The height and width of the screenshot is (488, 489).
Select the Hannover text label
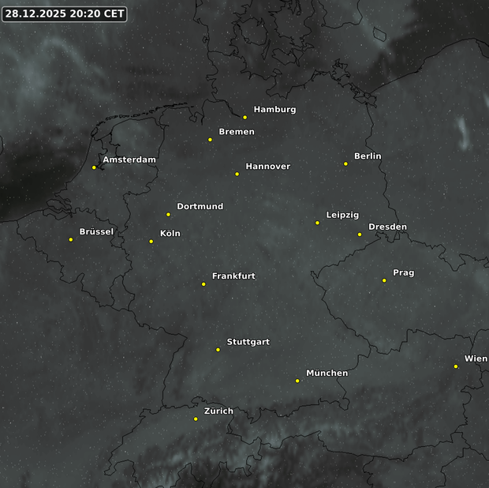(x=268, y=167)
